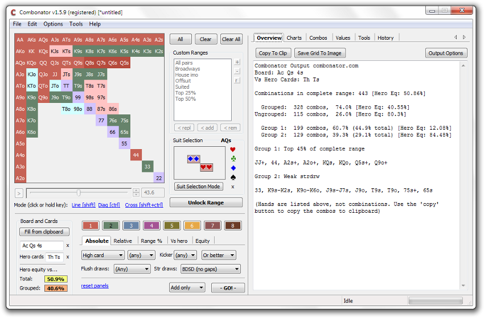
Task: Switch to the Charts tab
Action: tap(294, 38)
